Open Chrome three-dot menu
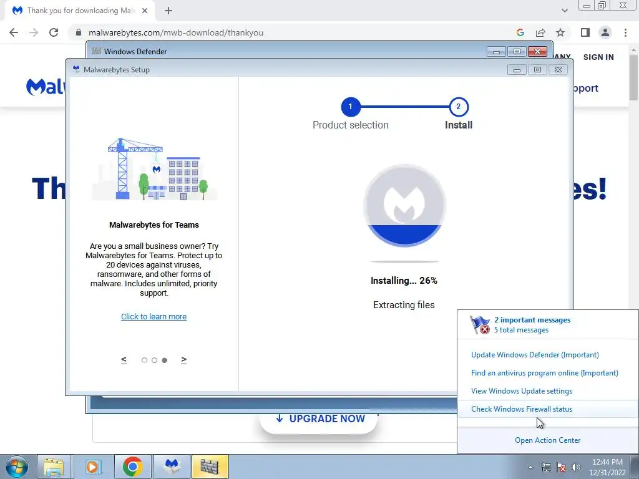This screenshot has height=479, width=639. [x=625, y=32]
